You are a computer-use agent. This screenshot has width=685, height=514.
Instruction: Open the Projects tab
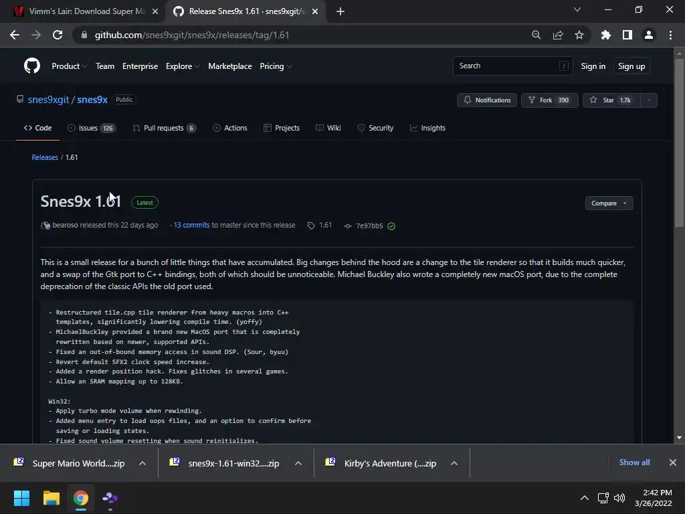(x=282, y=128)
